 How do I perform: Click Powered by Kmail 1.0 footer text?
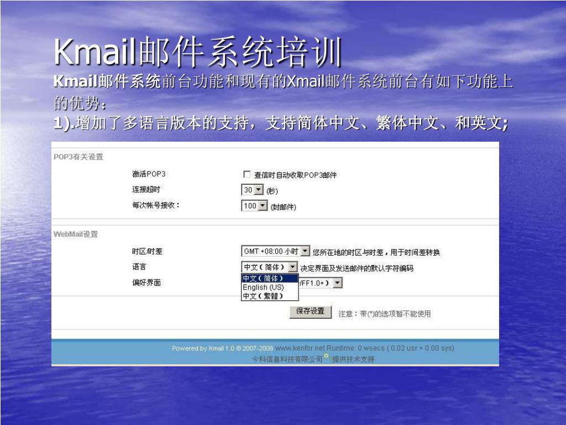click(203, 349)
